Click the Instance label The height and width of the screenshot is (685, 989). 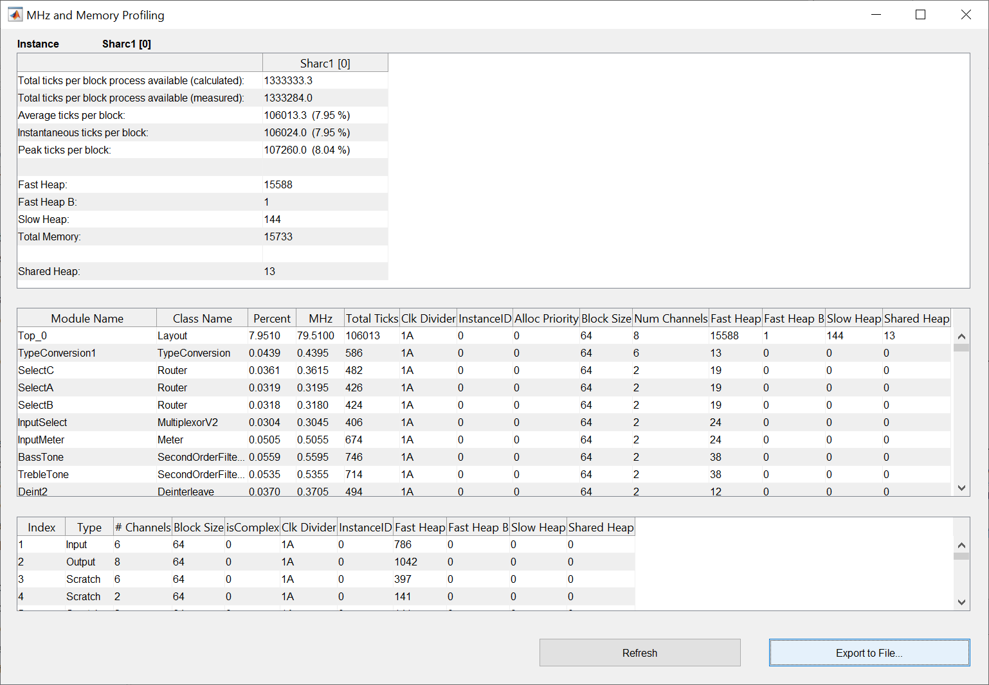tap(38, 44)
